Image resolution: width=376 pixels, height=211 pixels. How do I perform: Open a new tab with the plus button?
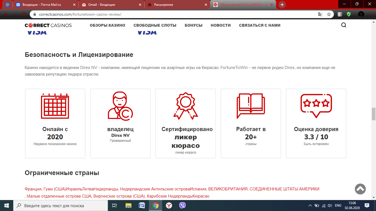[282, 5]
